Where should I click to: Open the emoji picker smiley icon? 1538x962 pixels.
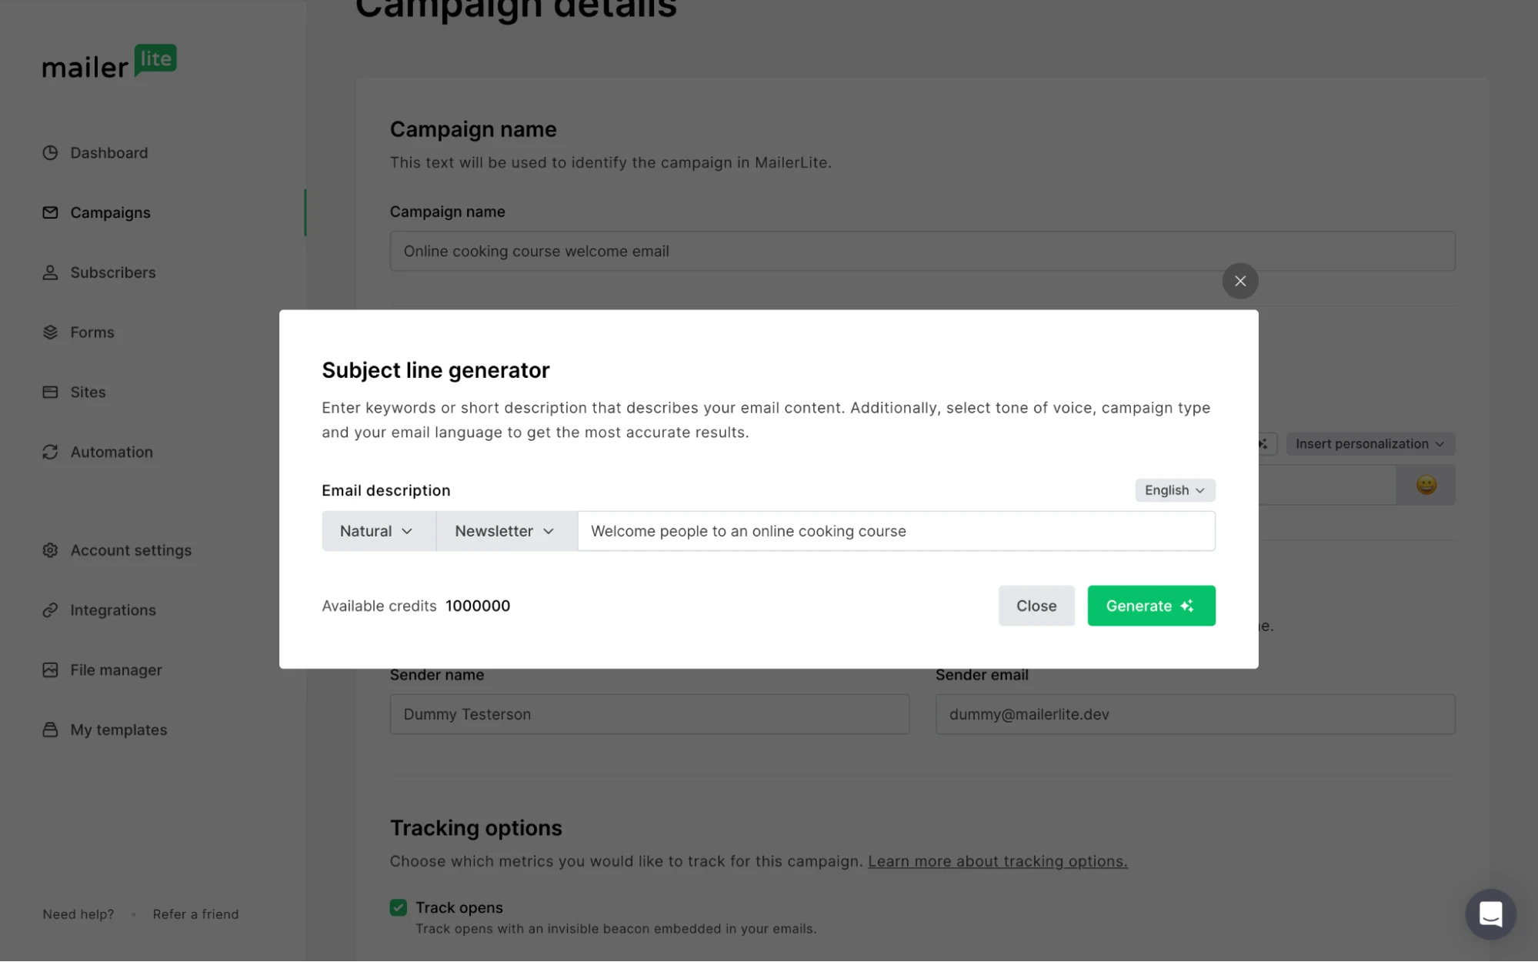[1426, 485]
